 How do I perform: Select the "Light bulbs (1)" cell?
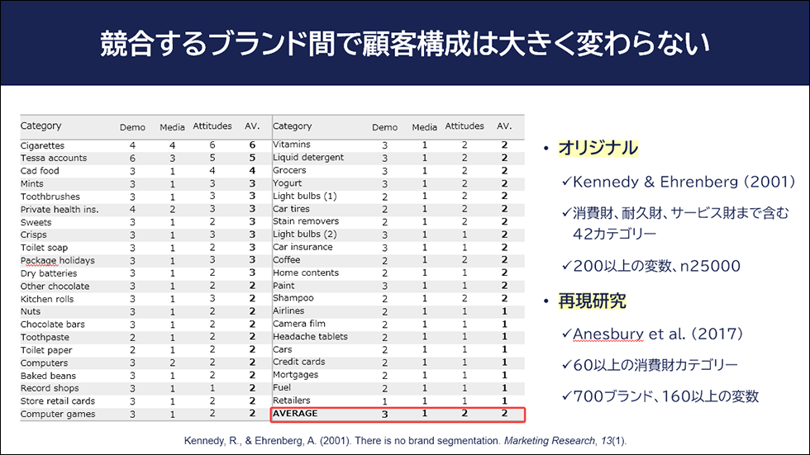point(305,196)
